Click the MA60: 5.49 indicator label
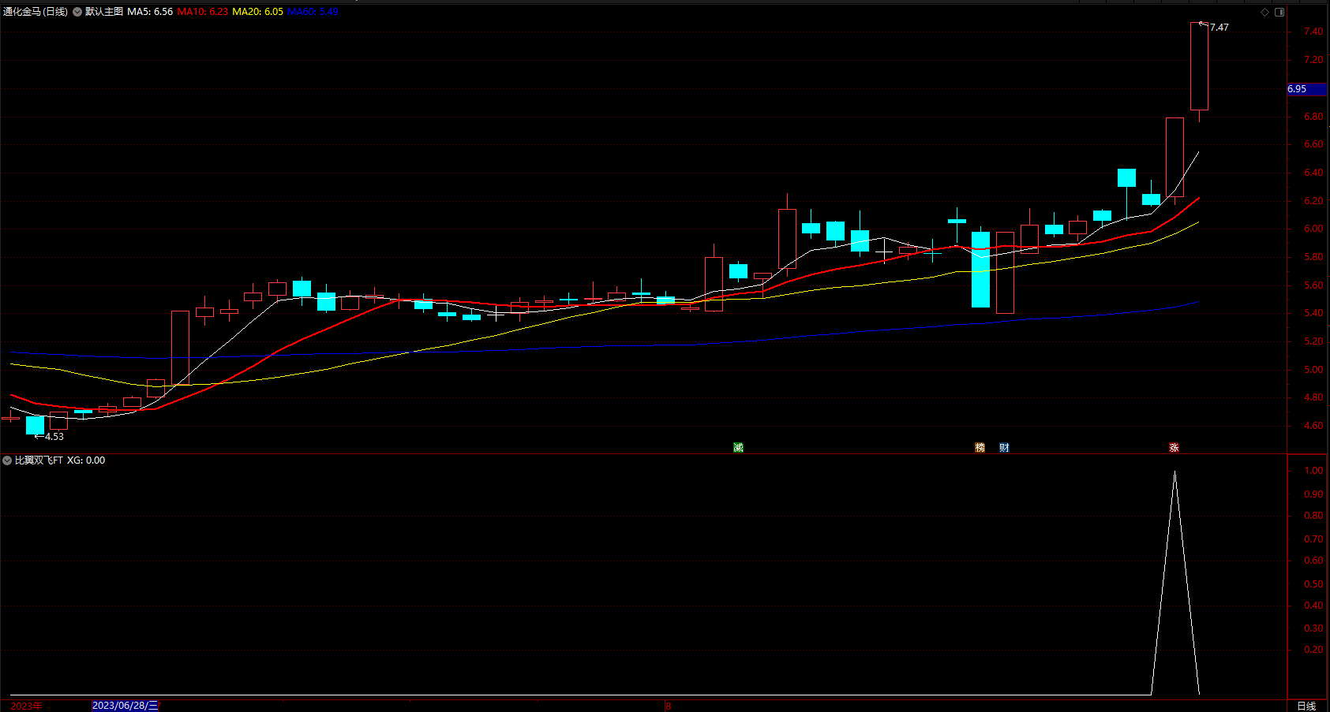This screenshot has width=1330, height=712. click(313, 12)
